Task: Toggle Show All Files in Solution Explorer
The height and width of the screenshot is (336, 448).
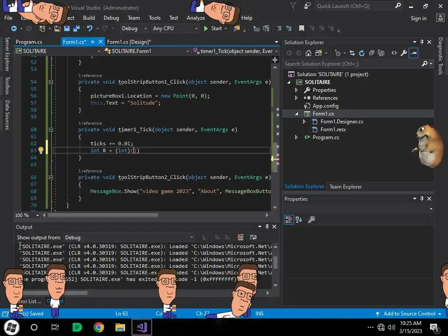Action: coord(381,53)
